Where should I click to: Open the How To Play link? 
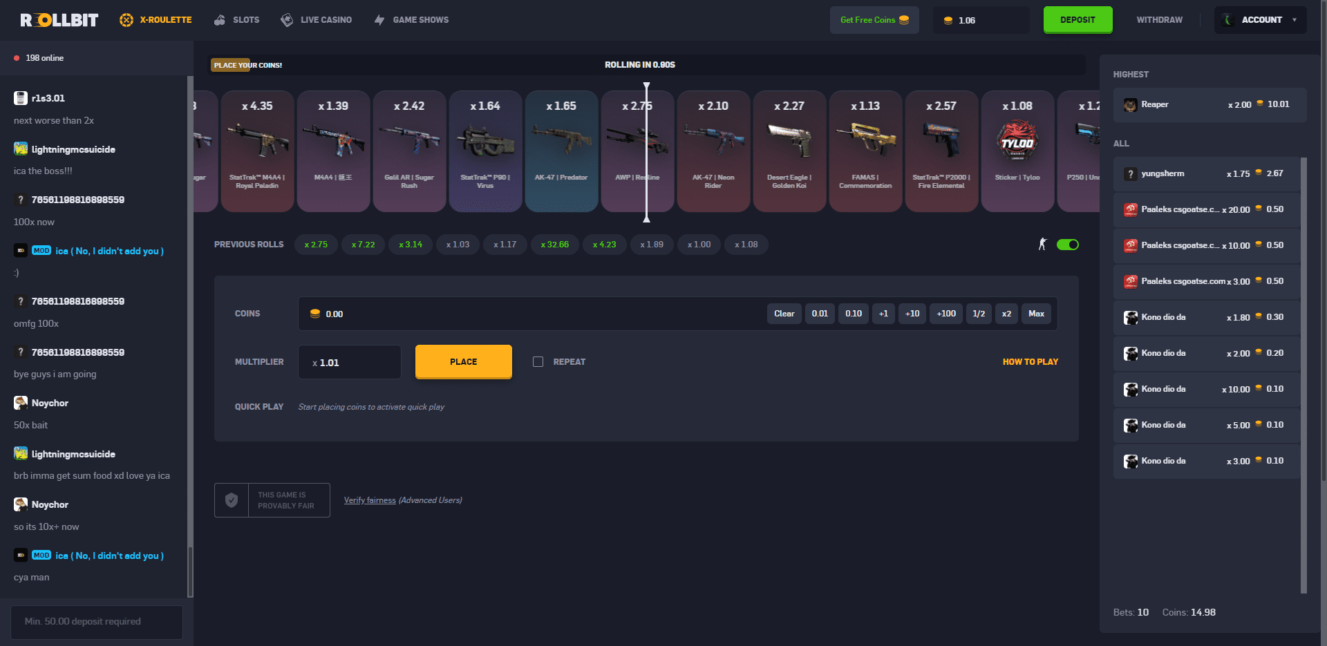1030,362
